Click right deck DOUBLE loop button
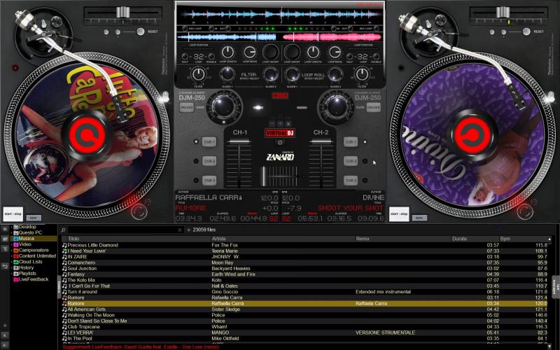The image size is (560, 350). [376, 57]
